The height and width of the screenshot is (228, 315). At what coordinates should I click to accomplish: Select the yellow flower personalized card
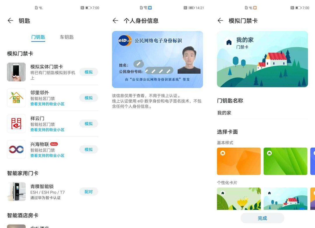click(x=239, y=198)
